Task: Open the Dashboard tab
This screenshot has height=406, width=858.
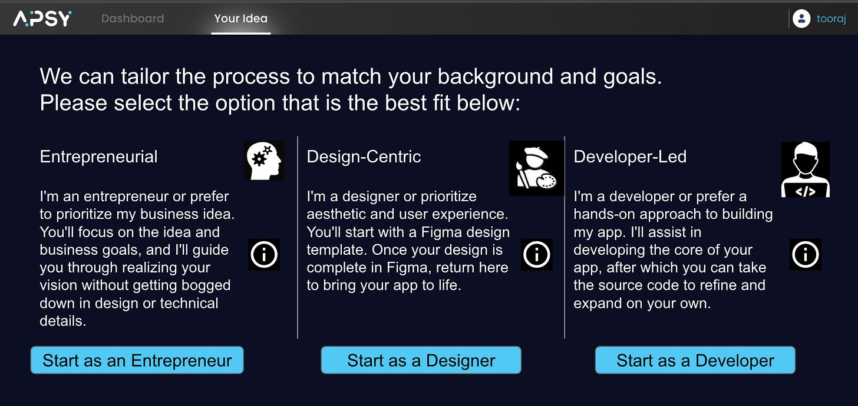Action: (133, 18)
